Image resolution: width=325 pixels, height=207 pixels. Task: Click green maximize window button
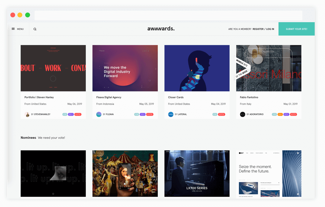point(27,15)
